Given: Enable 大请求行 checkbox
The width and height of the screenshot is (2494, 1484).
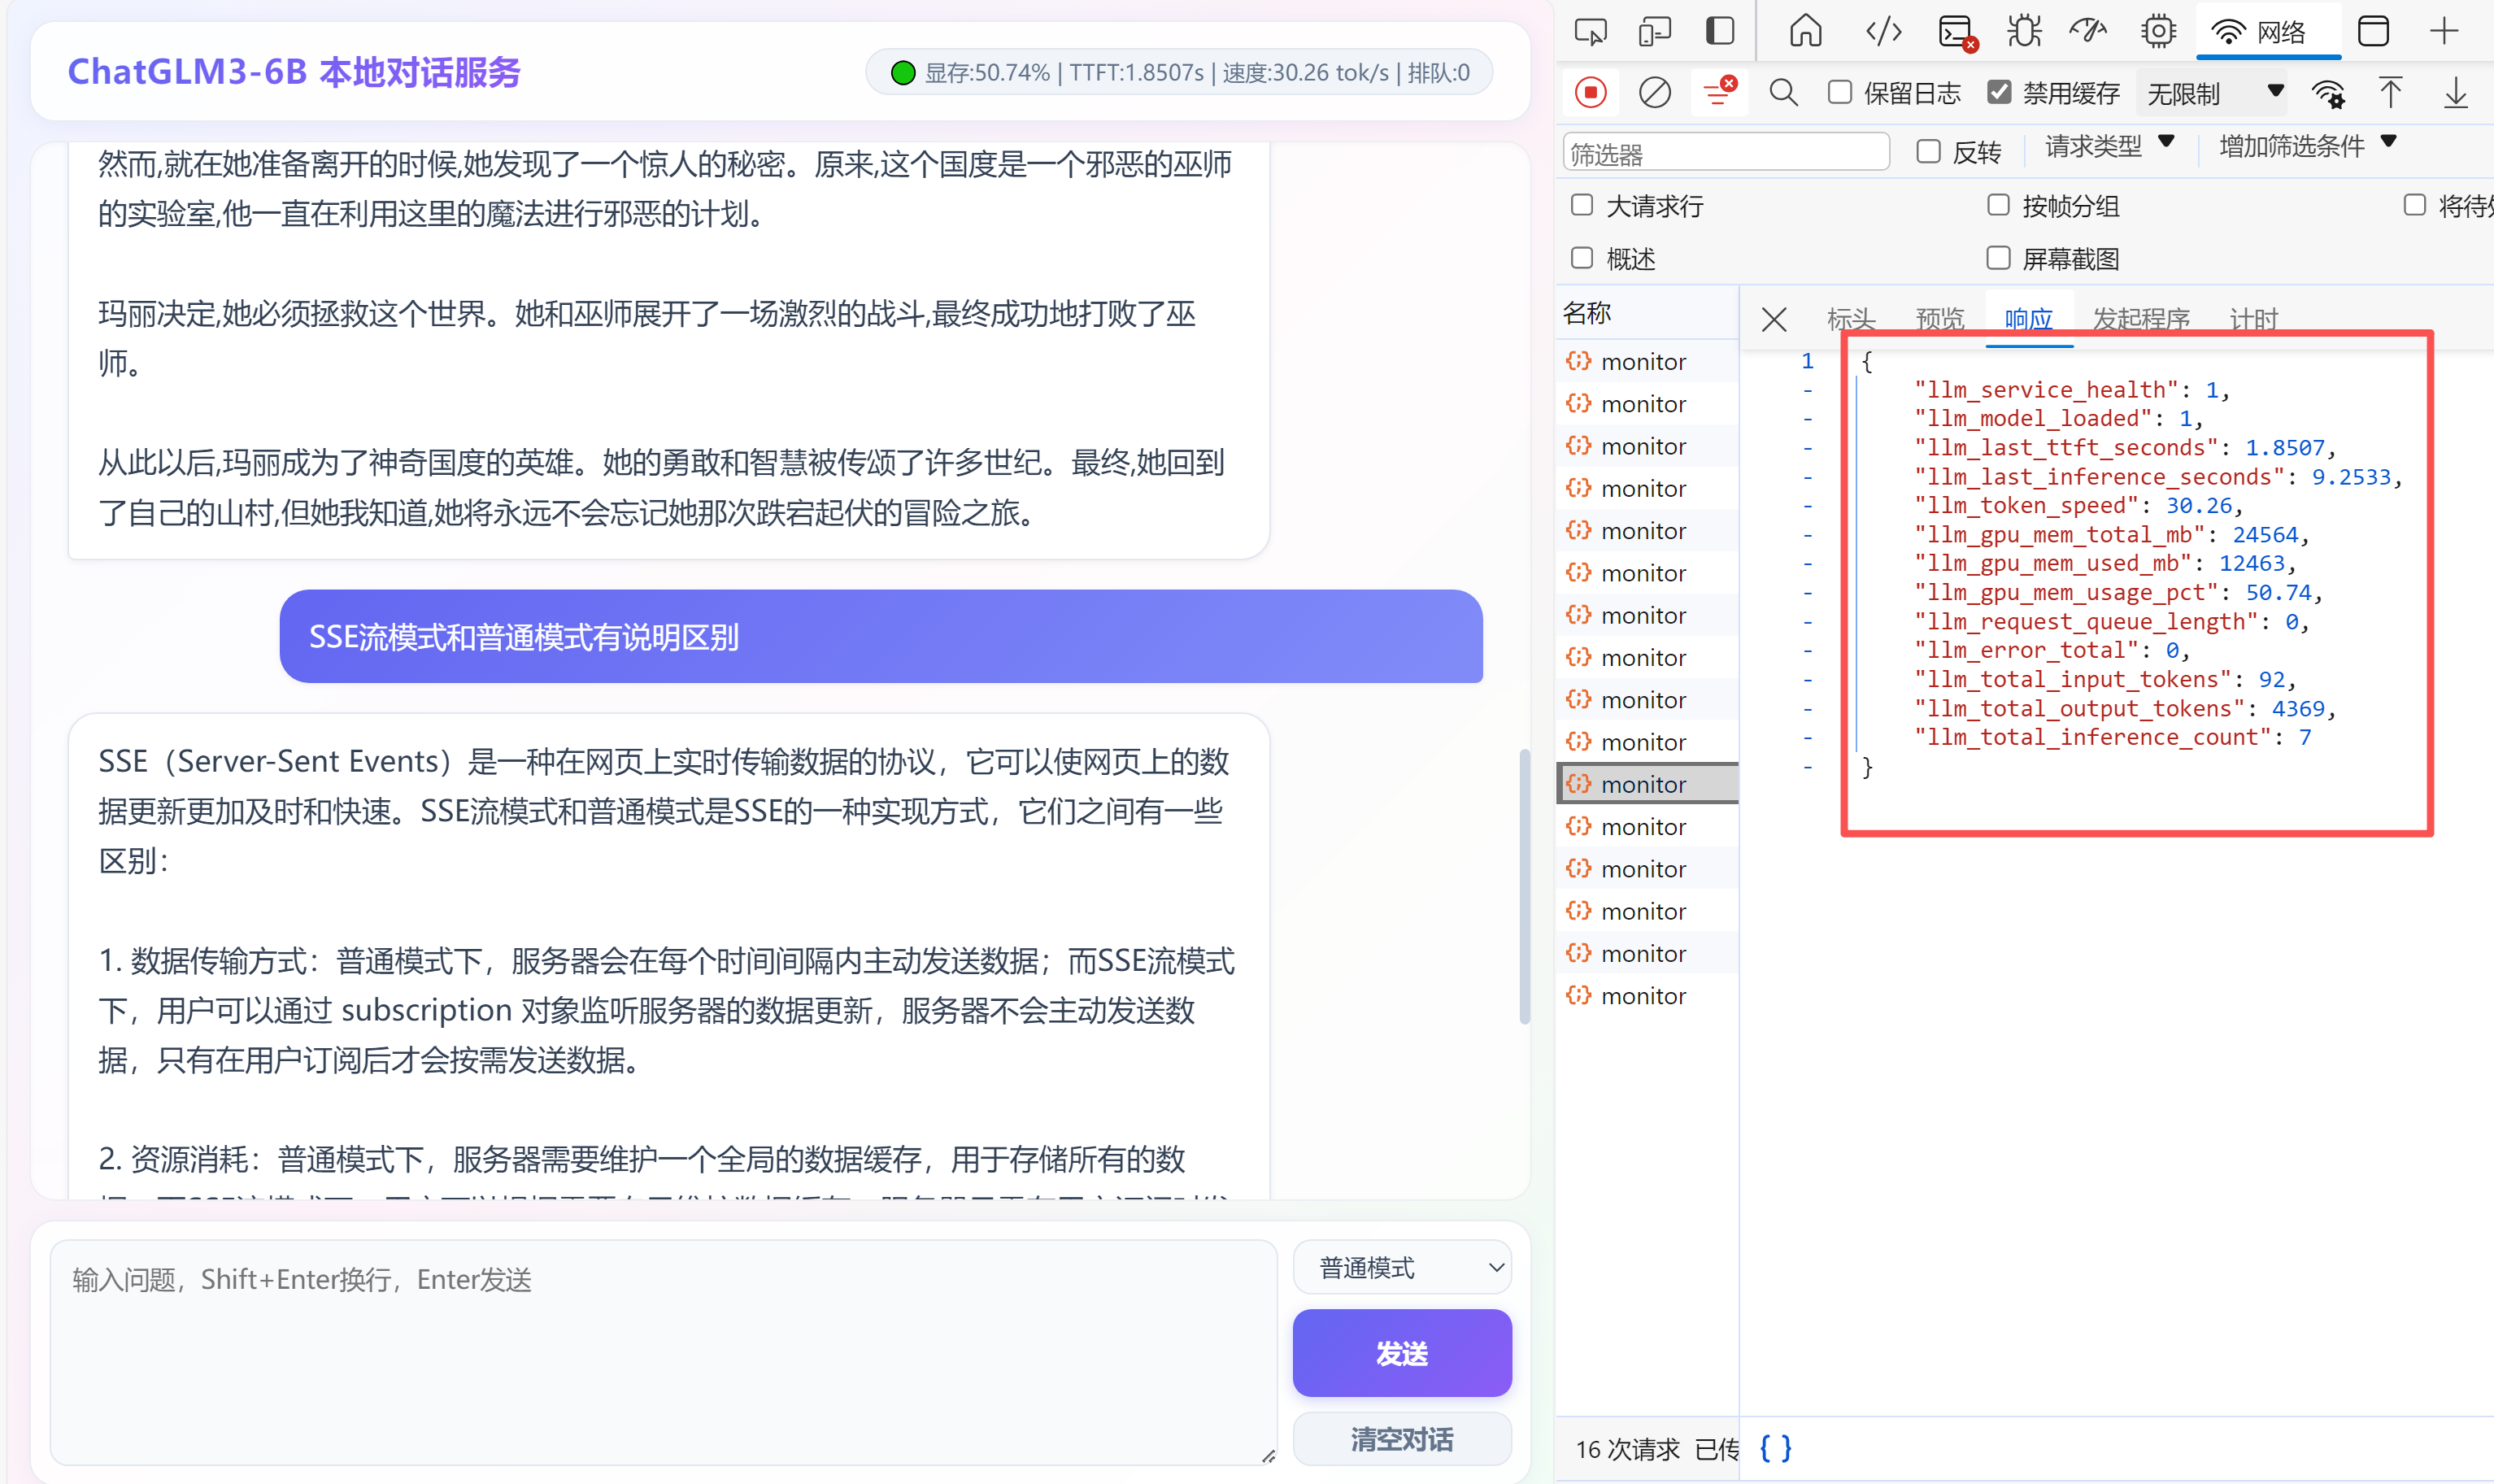Looking at the screenshot, I should (1582, 205).
